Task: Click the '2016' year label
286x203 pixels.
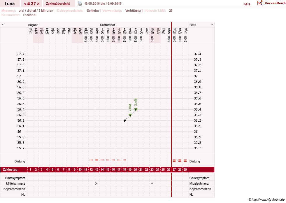Action: (x=193, y=25)
